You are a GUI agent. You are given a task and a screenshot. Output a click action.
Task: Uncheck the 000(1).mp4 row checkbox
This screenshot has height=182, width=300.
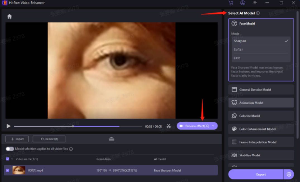click(x=8, y=170)
